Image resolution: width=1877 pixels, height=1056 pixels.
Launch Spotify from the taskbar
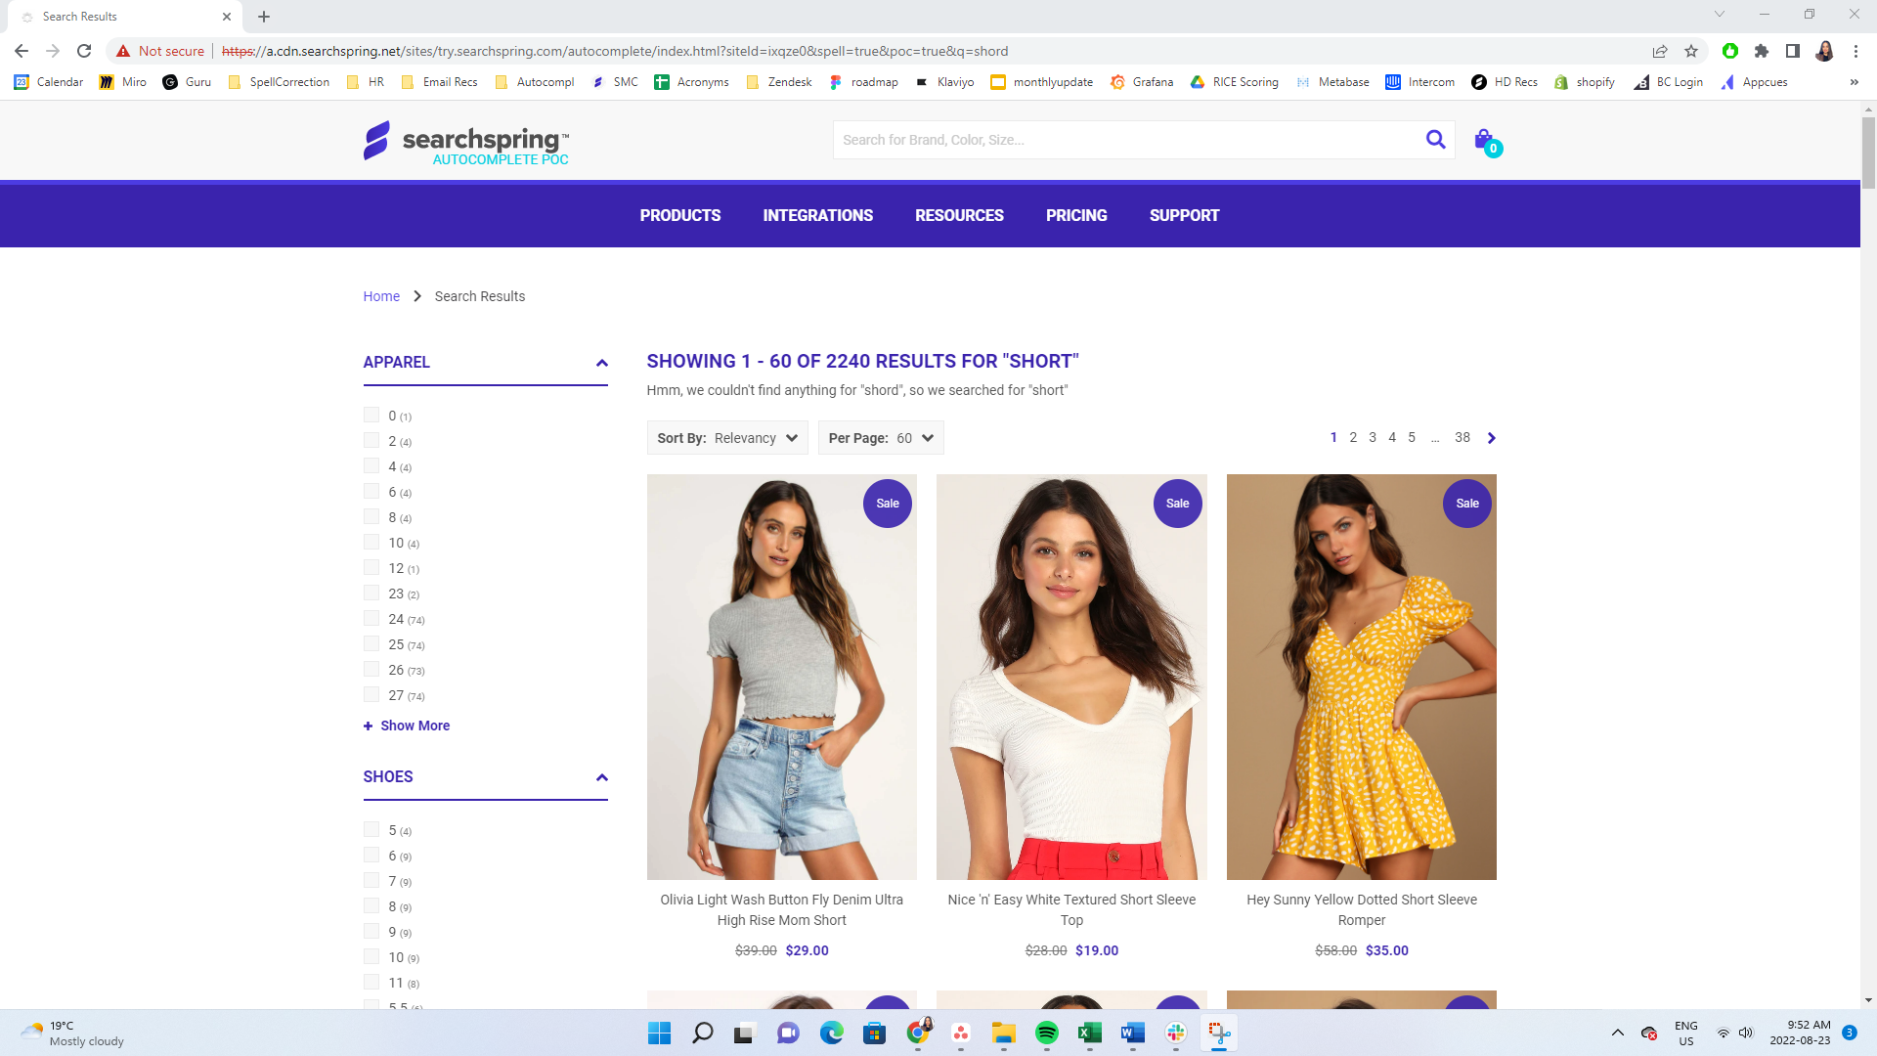[x=1047, y=1034]
